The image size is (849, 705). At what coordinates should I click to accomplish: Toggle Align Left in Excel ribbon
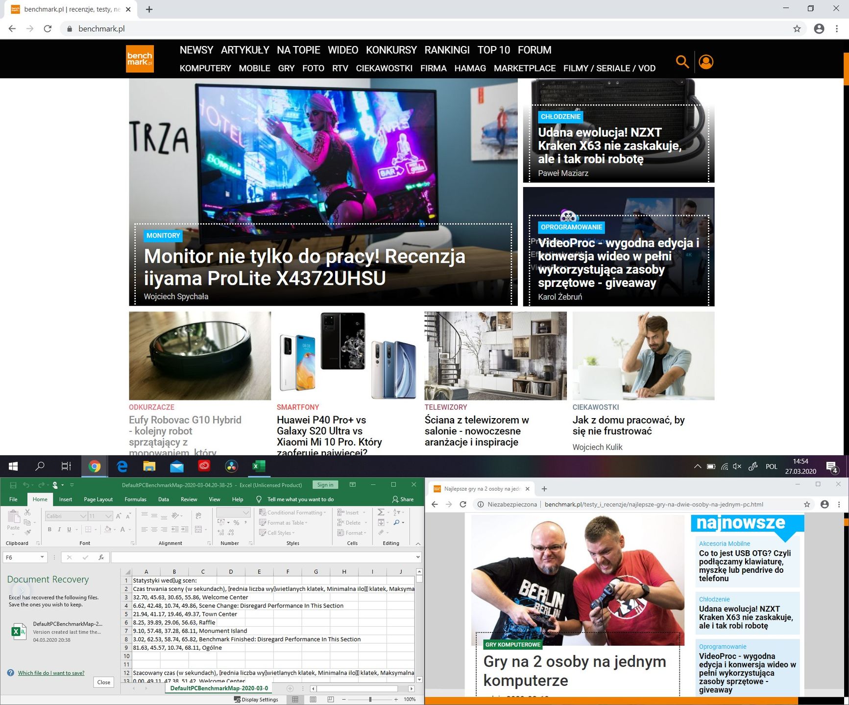[x=145, y=529]
